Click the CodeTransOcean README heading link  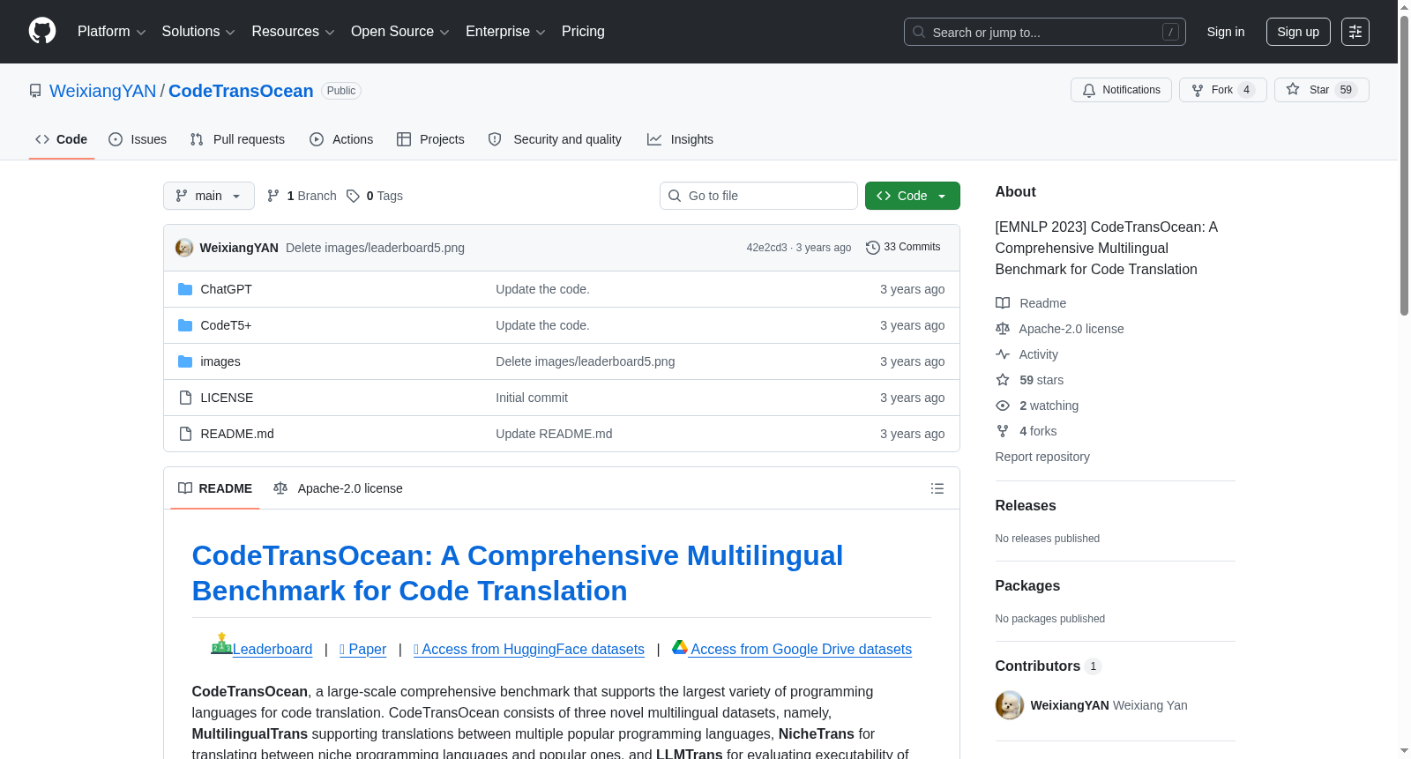[517, 573]
